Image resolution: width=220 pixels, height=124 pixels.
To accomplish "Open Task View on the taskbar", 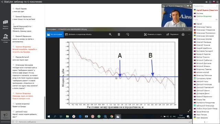I will click(x=61, y=116).
